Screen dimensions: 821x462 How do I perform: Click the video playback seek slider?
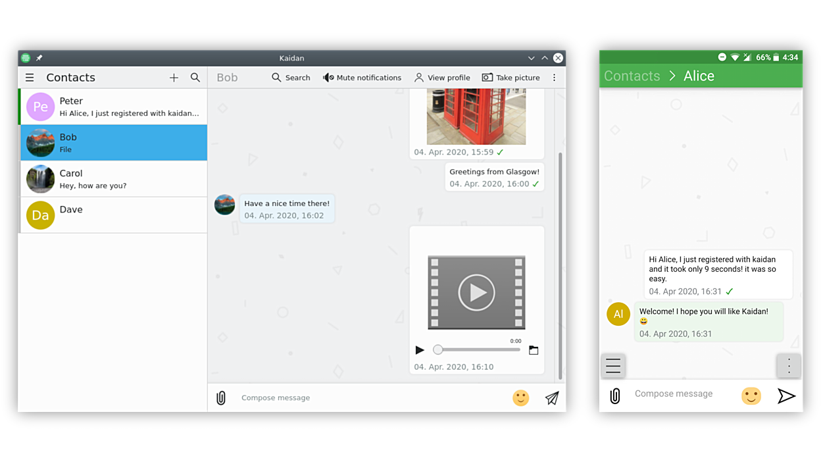click(477, 350)
